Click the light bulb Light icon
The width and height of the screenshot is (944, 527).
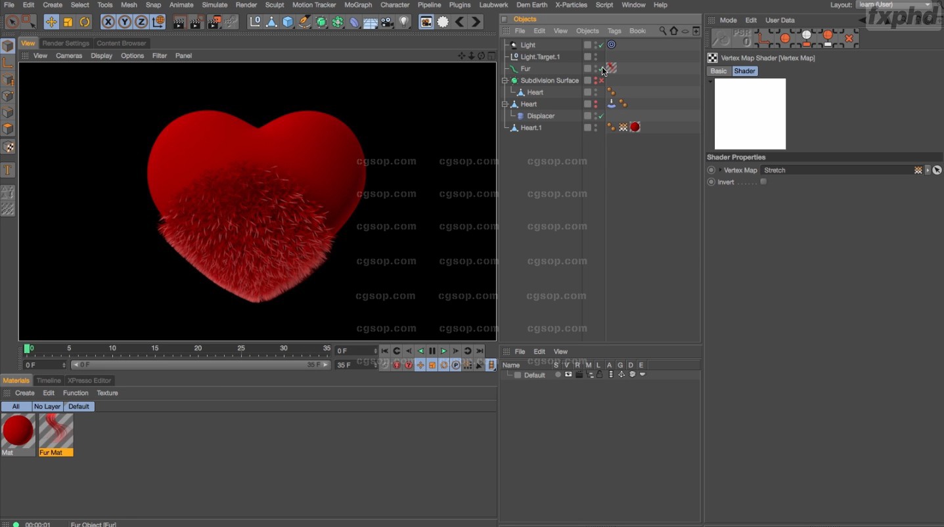click(x=404, y=22)
